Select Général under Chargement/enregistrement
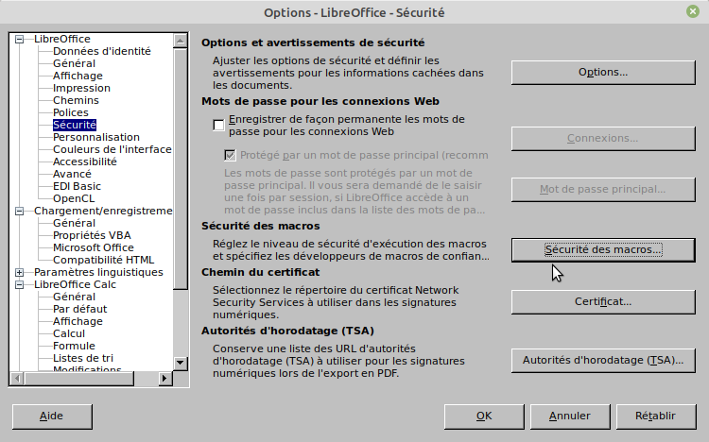The width and height of the screenshot is (709, 442). [x=74, y=223]
